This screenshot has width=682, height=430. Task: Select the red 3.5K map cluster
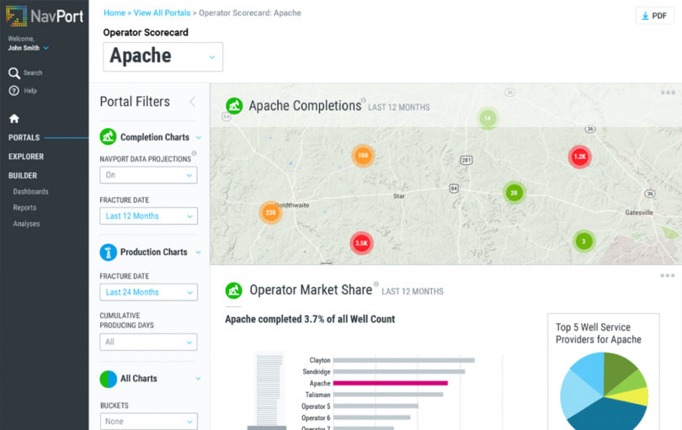(x=361, y=243)
